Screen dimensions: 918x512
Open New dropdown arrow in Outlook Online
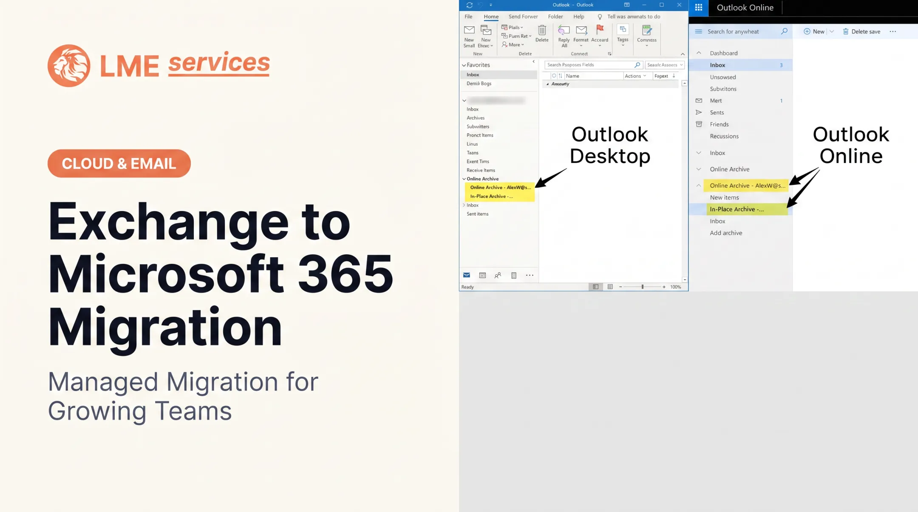[832, 31]
